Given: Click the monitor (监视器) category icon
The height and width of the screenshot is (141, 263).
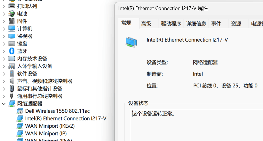Looking at the screenshot, I should 12,36.
